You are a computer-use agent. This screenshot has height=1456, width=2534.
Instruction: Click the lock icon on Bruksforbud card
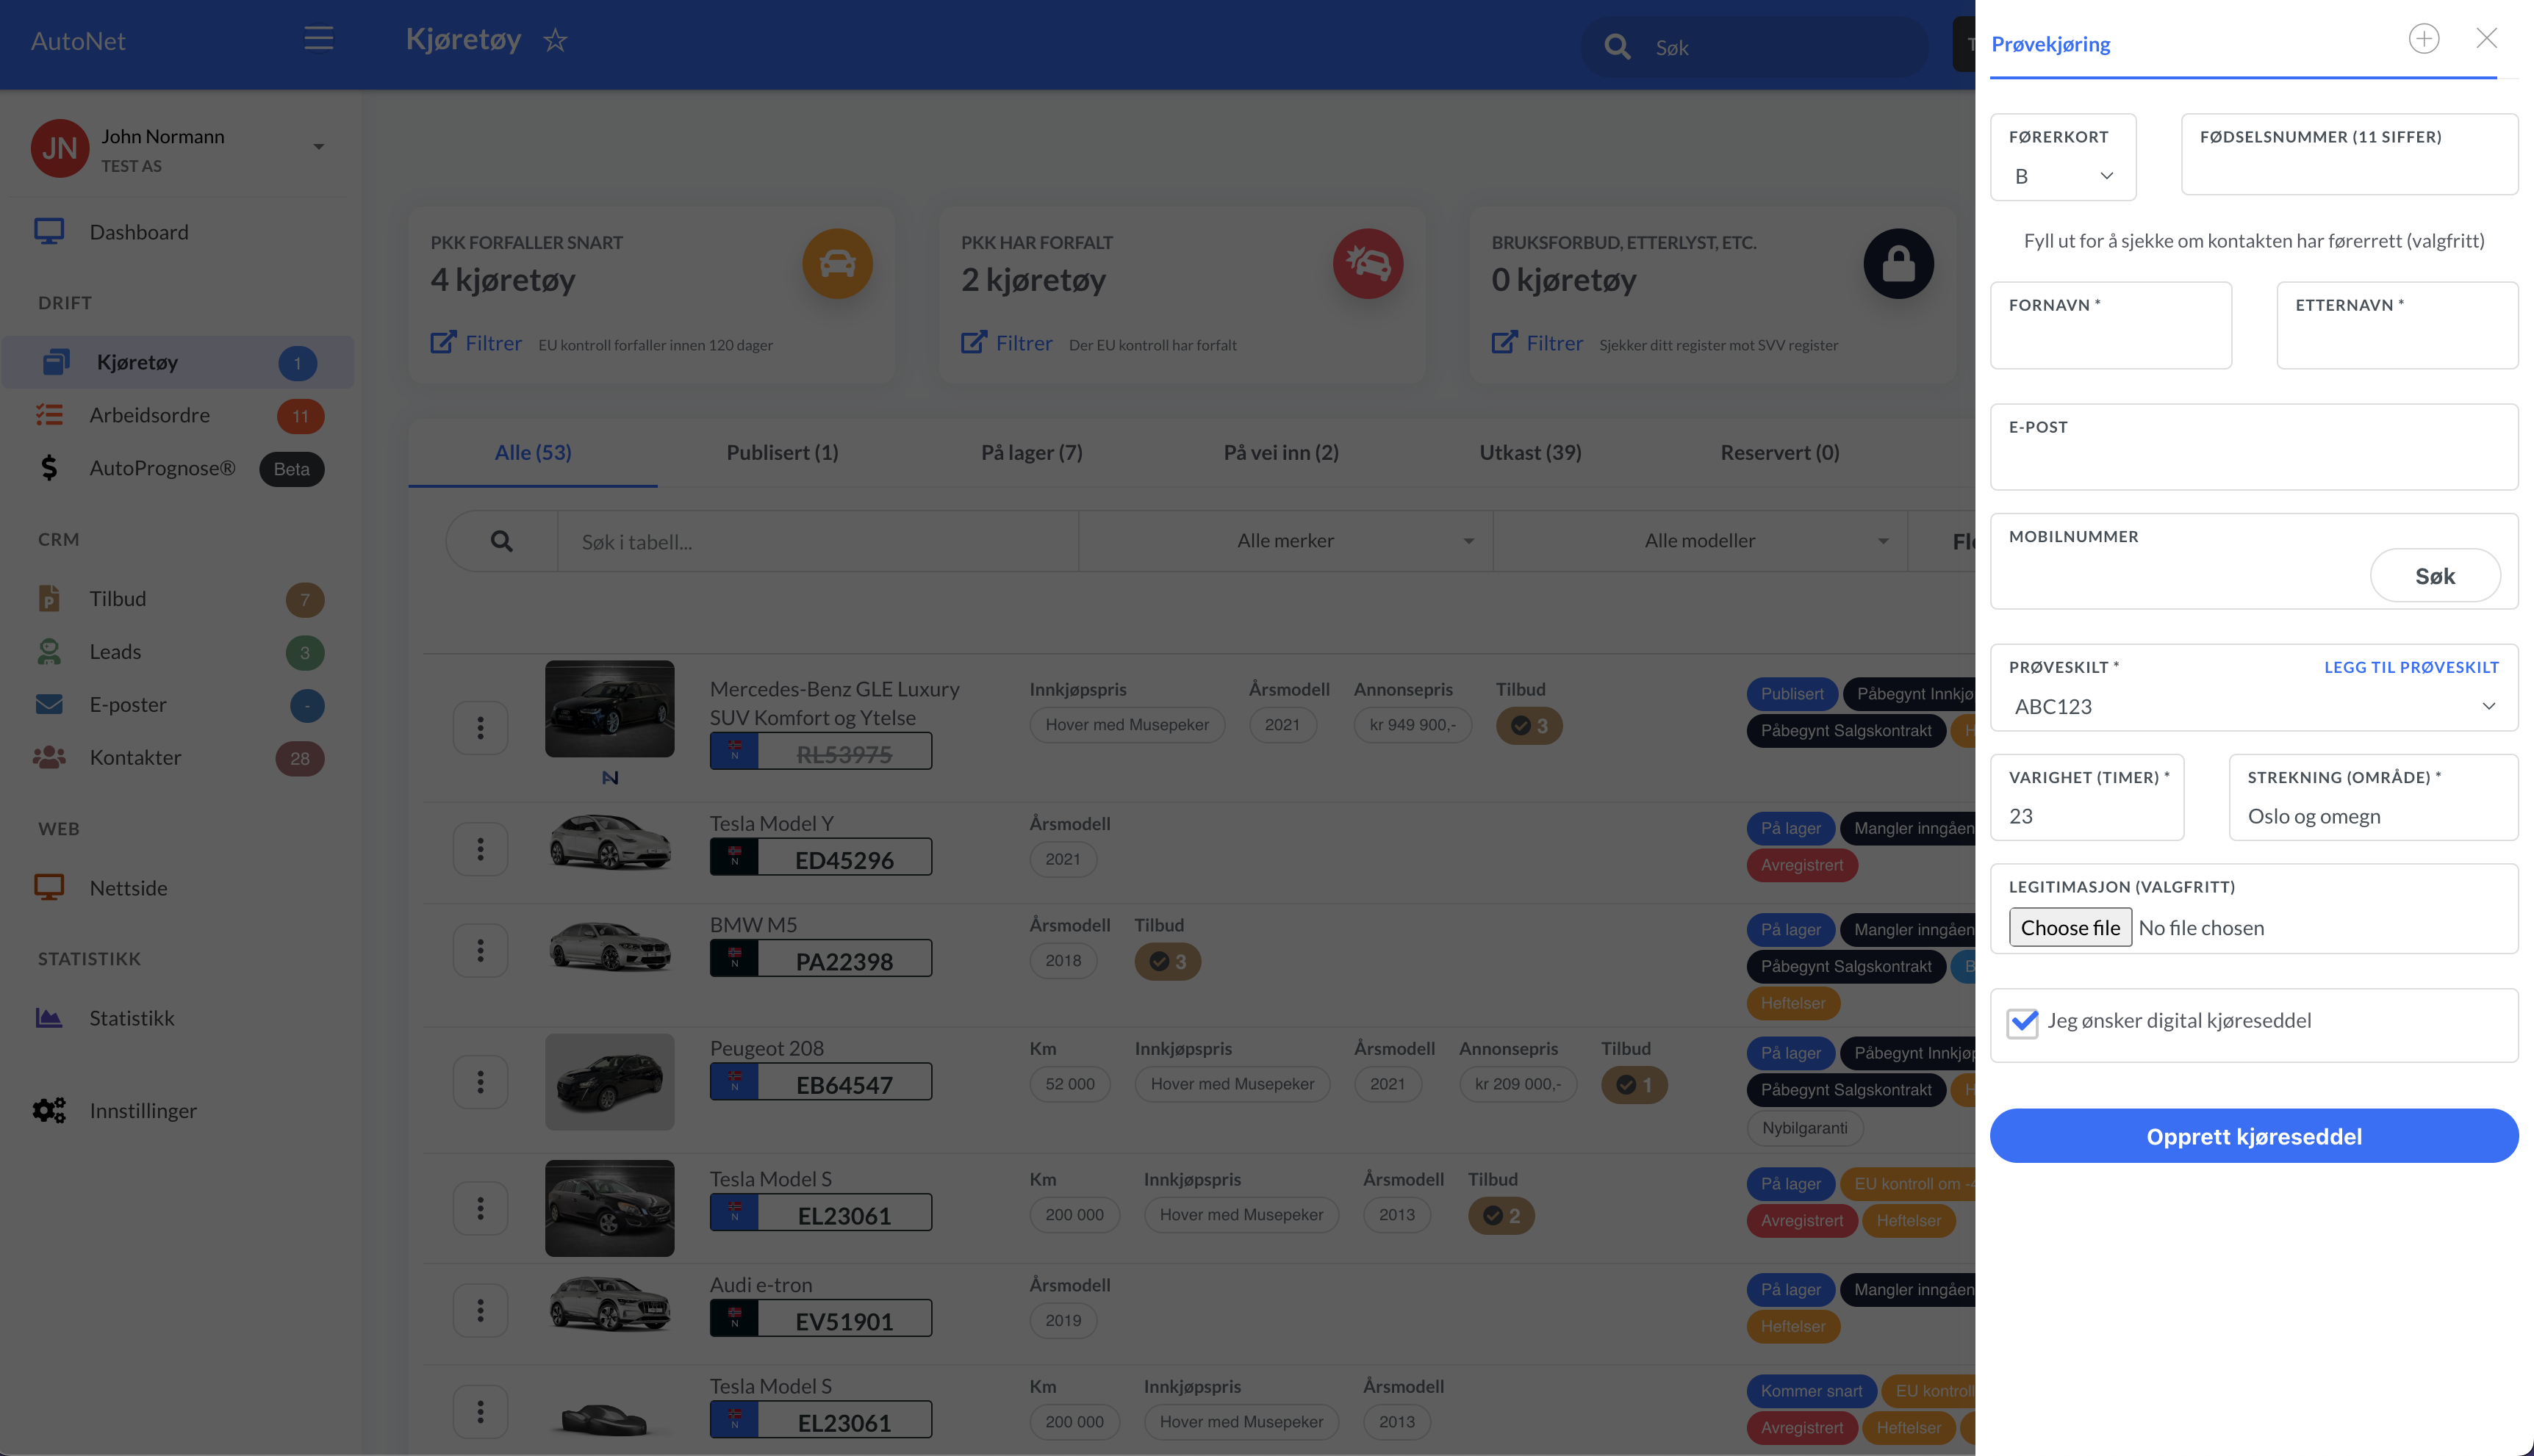pos(1898,264)
